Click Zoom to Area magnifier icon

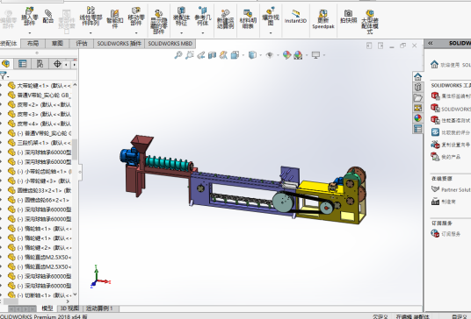click(x=190, y=55)
